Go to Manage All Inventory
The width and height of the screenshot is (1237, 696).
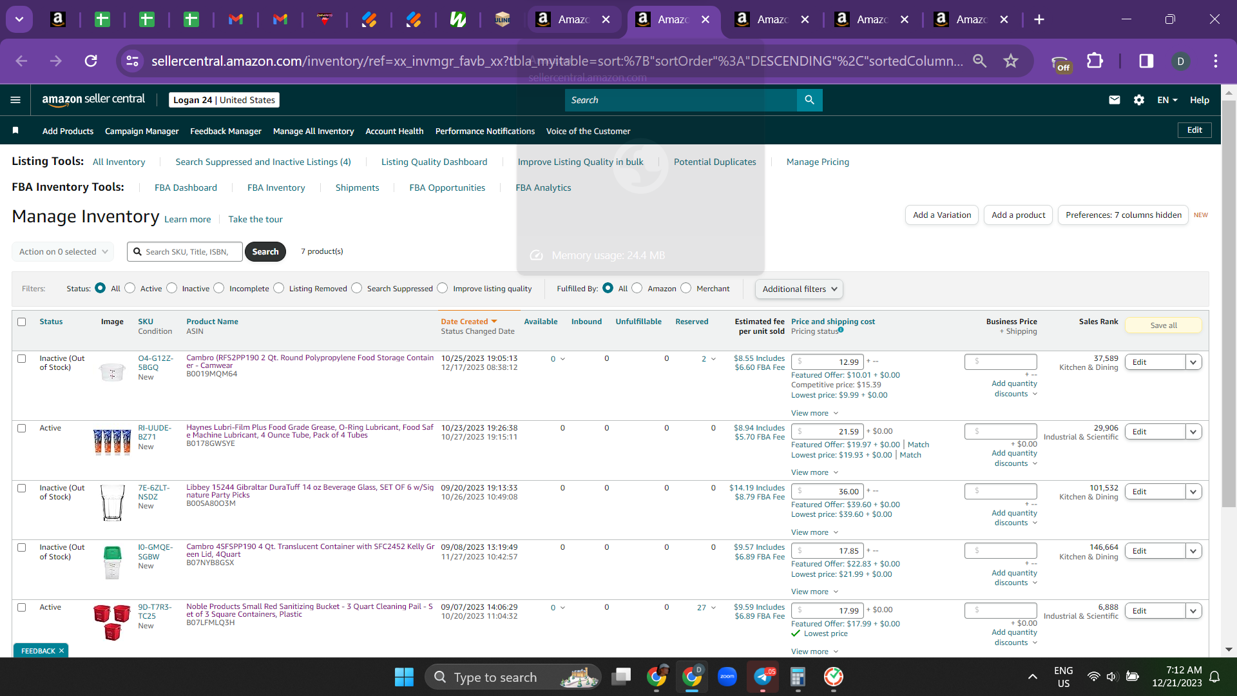coord(313,131)
